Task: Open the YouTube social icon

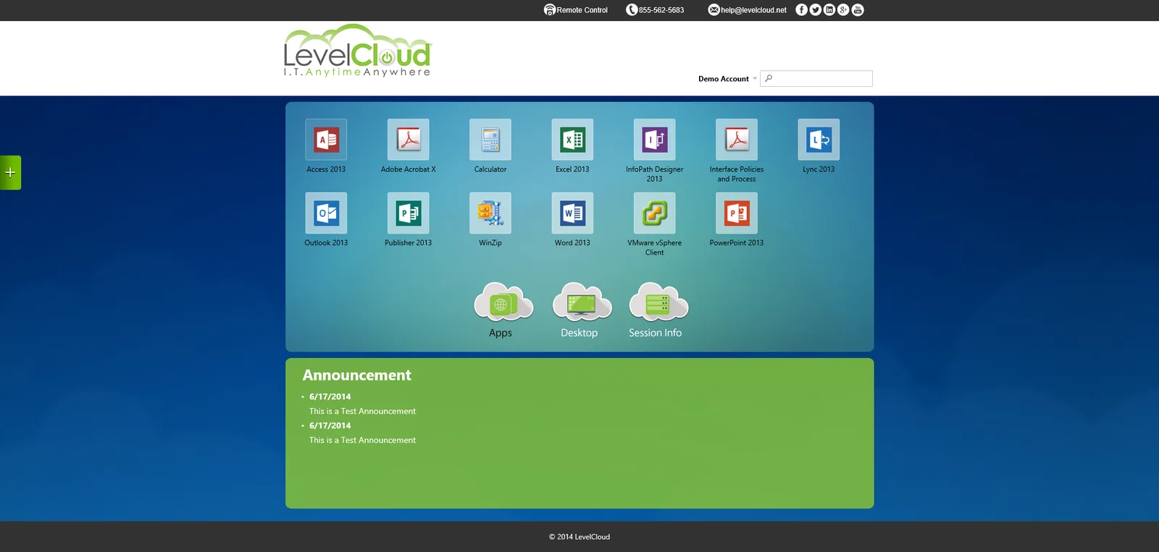Action: pos(858,9)
